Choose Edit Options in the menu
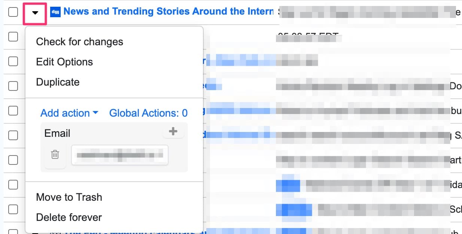This screenshot has height=234, width=462. click(x=64, y=62)
